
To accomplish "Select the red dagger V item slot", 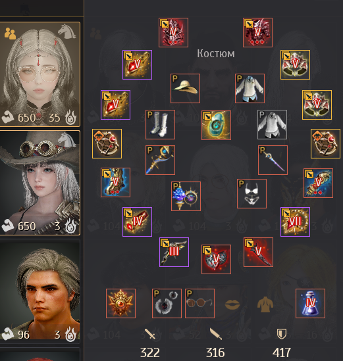I will (259, 253).
